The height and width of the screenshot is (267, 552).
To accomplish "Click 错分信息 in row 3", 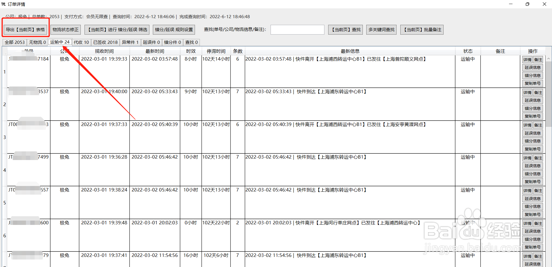I will coord(533,141).
